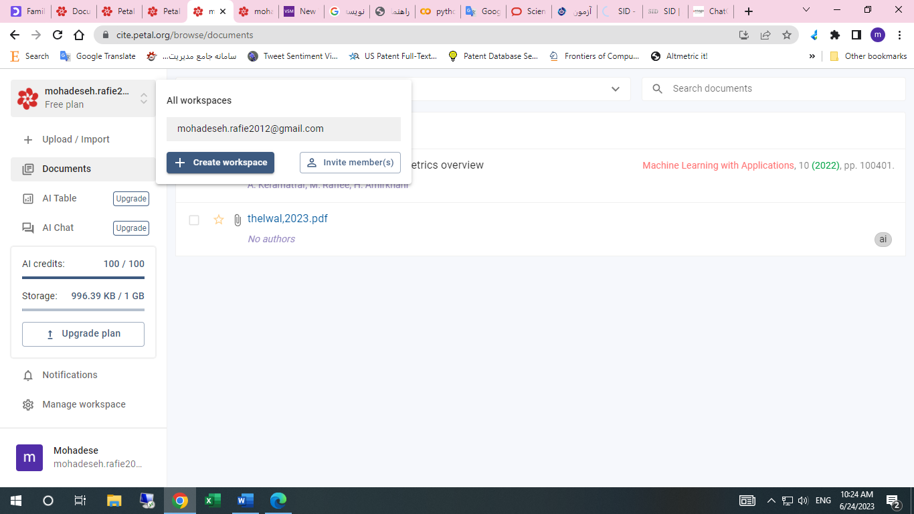Open the Documents menu item

(x=83, y=169)
